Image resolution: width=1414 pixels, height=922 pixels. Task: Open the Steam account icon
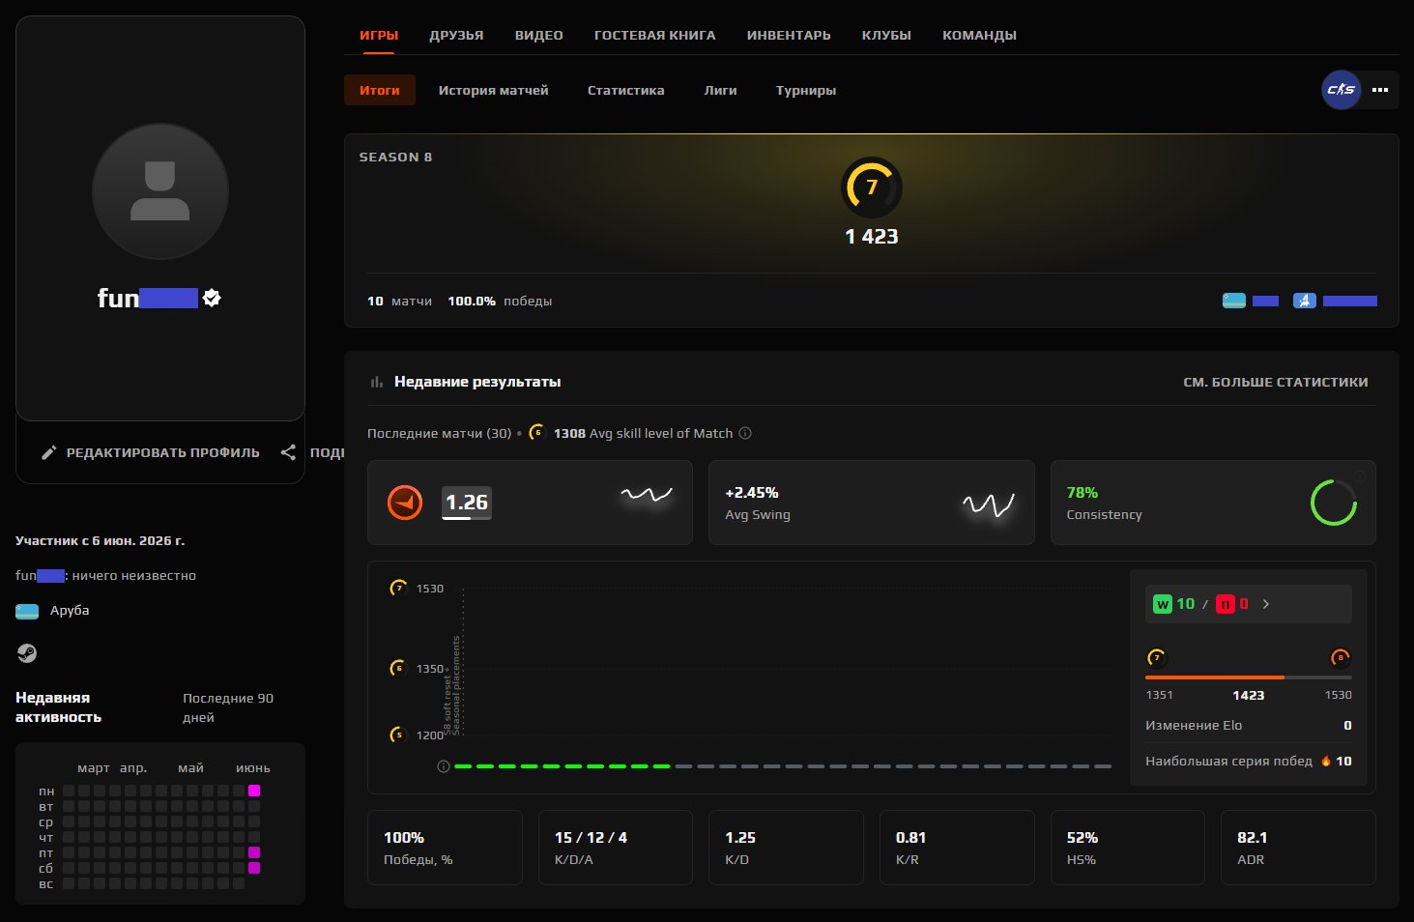click(27, 653)
